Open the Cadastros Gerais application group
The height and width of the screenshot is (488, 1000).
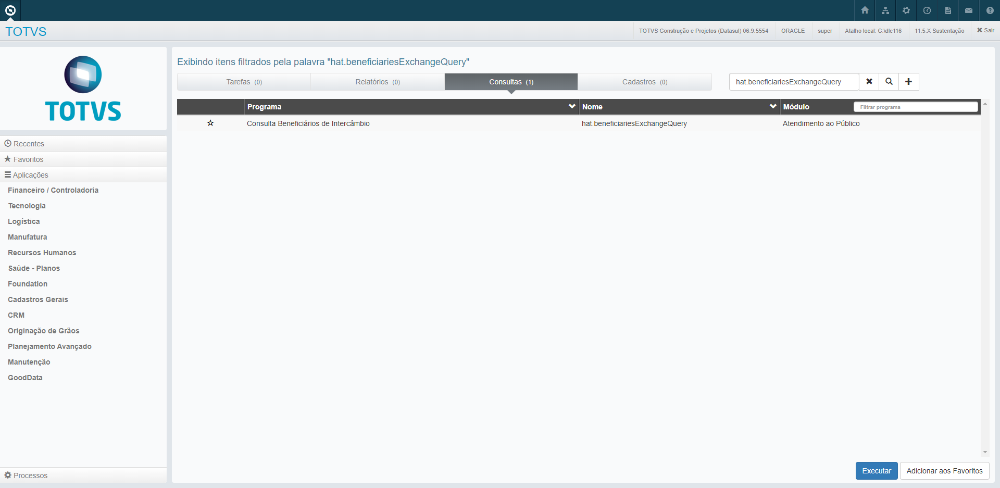38,299
